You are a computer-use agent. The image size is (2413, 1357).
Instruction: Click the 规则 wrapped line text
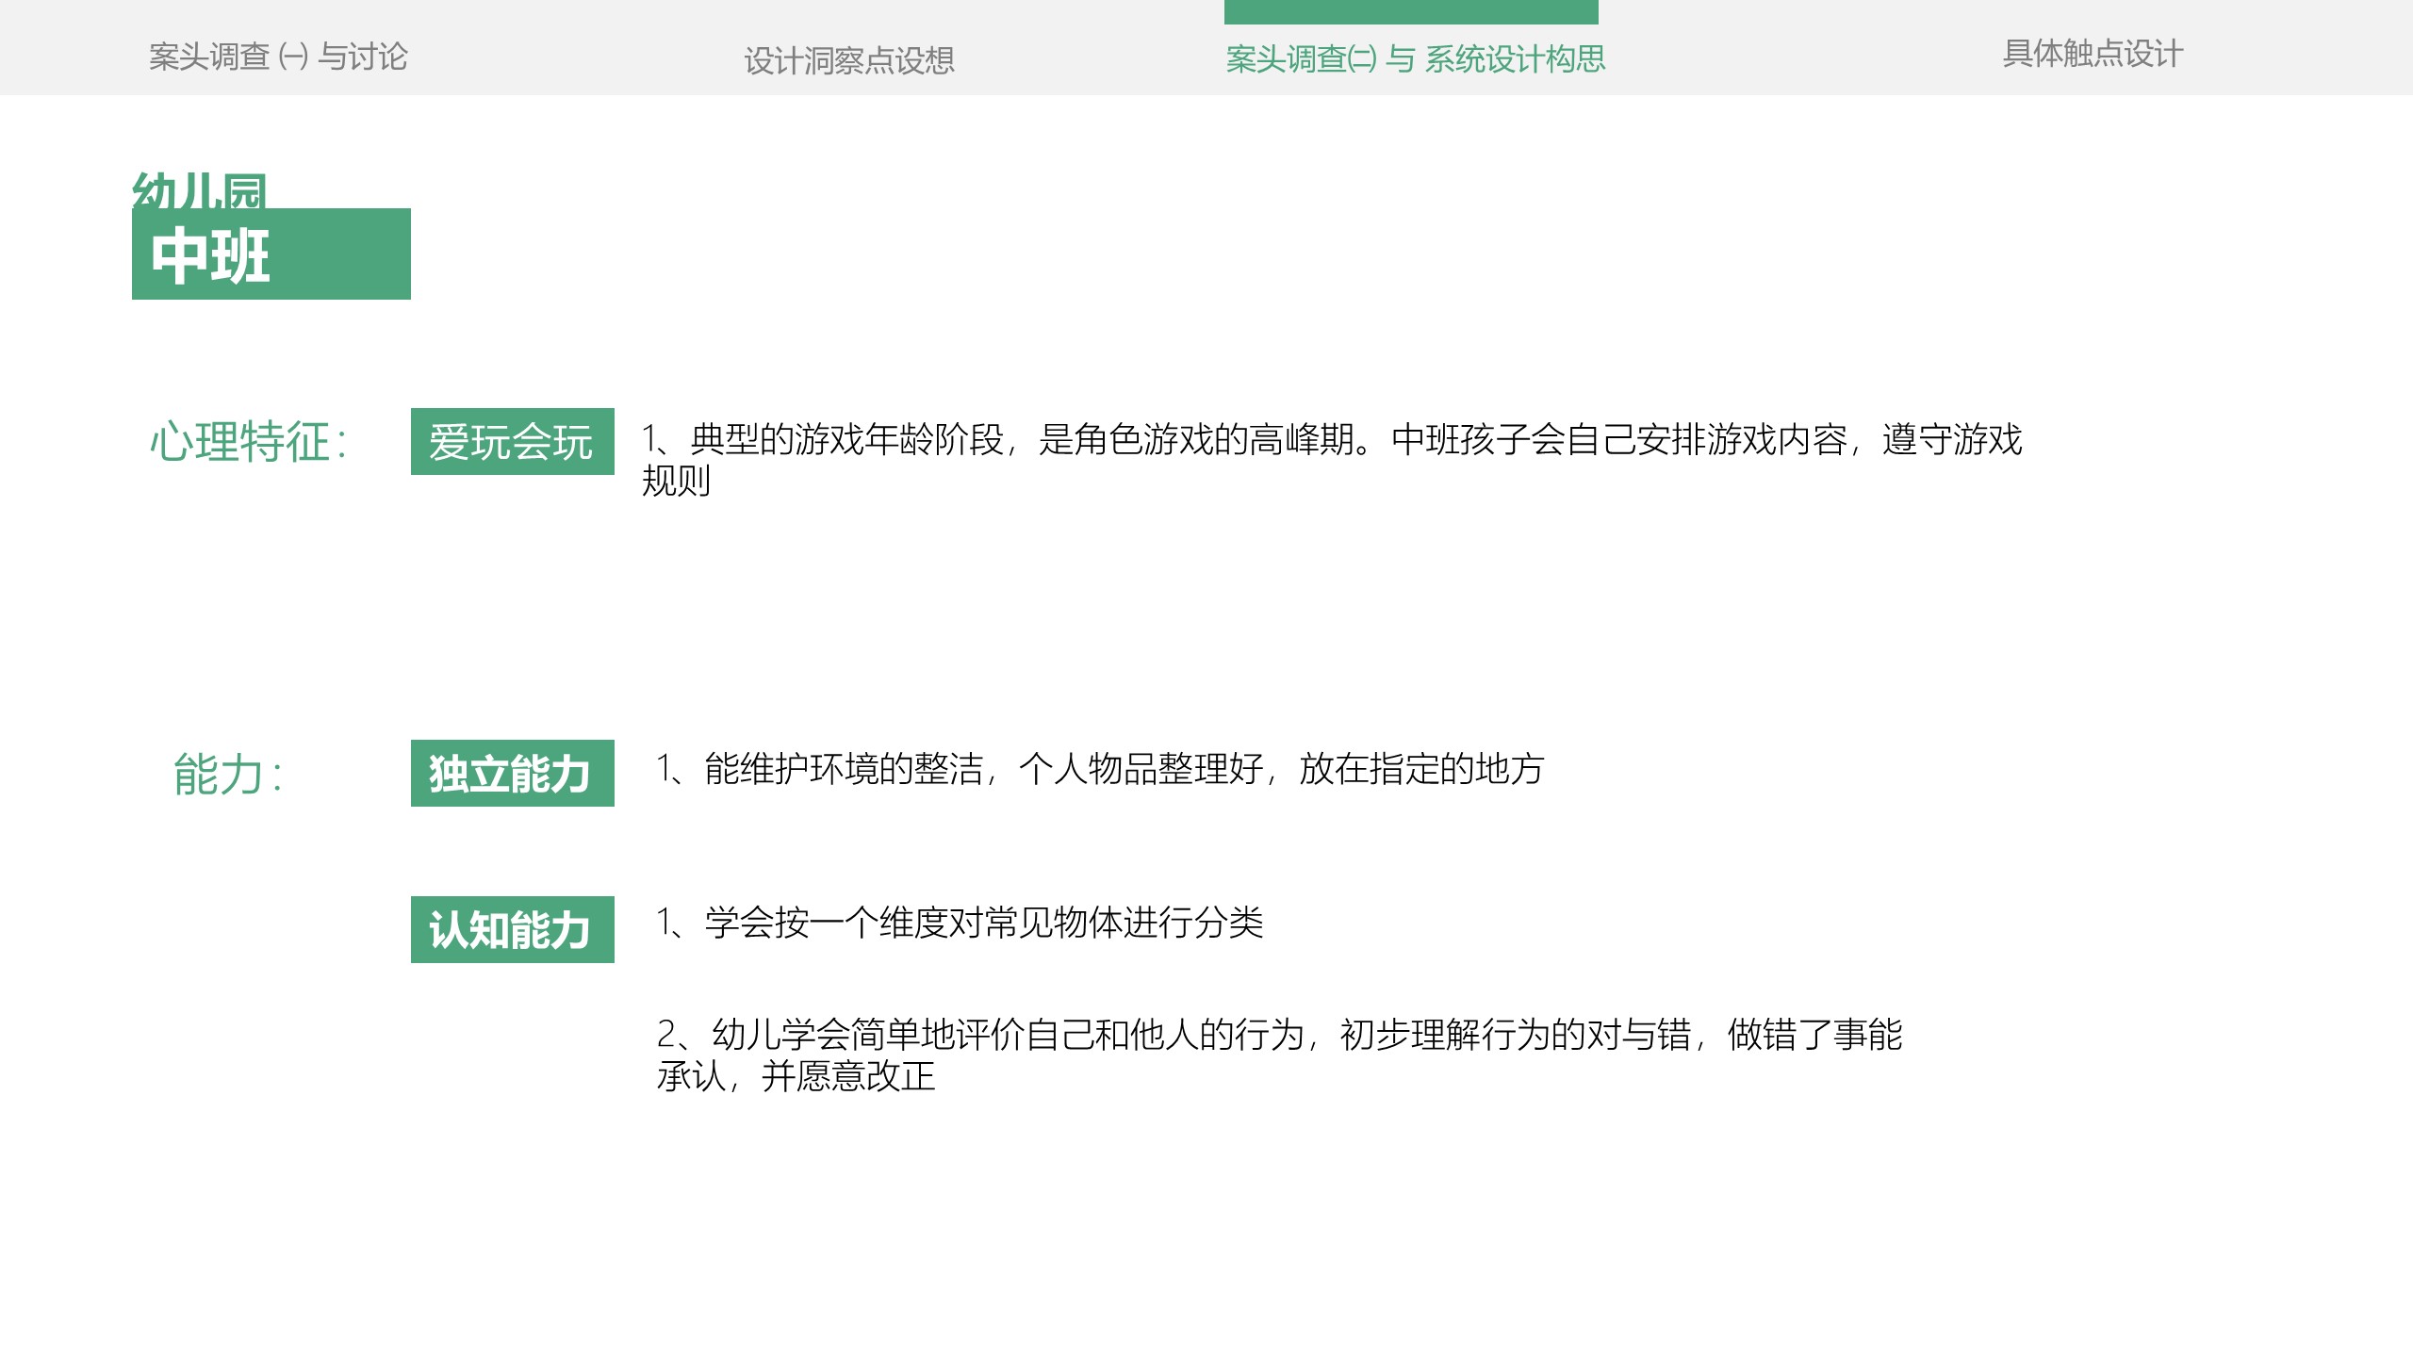(676, 481)
